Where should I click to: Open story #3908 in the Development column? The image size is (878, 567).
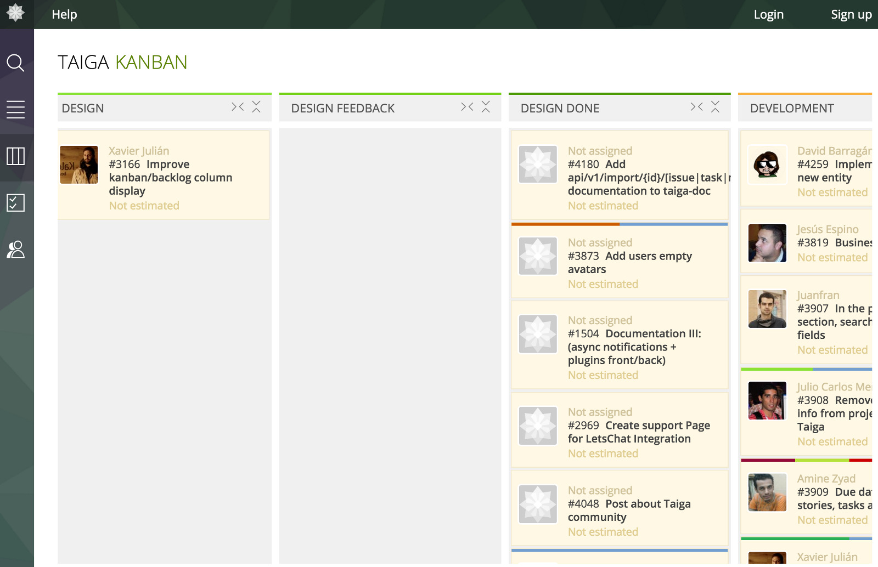[835, 413]
